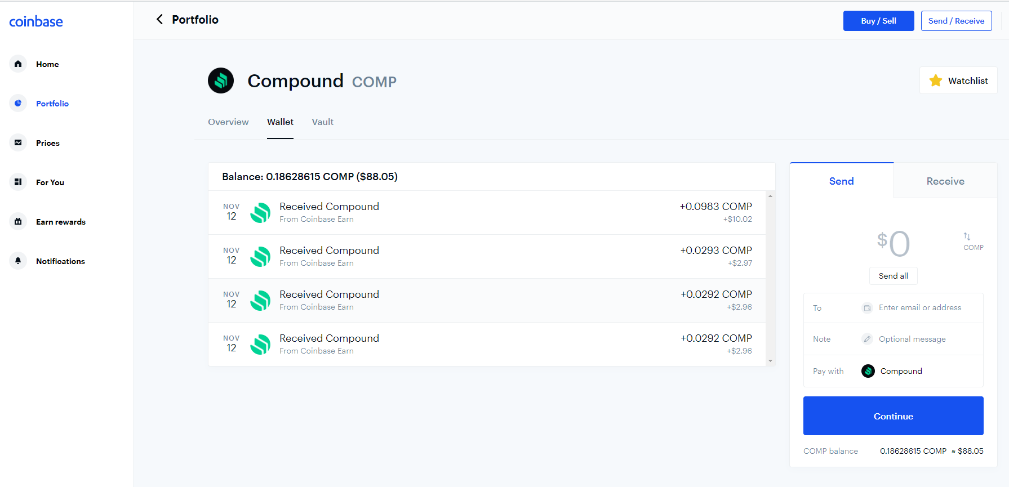Open Earn rewards gift icon
Screen dimensions: 1009x487
(18, 221)
